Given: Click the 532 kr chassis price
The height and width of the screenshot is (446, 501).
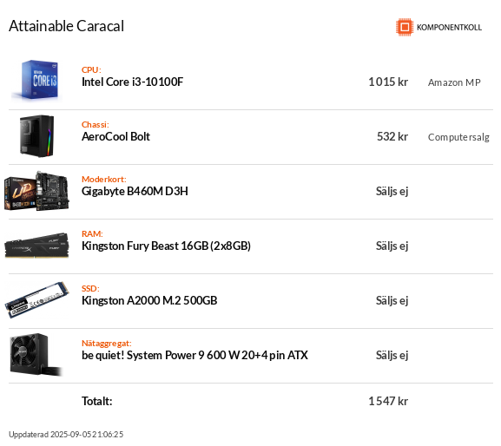Looking at the screenshot, I should [x=392, y=136].
